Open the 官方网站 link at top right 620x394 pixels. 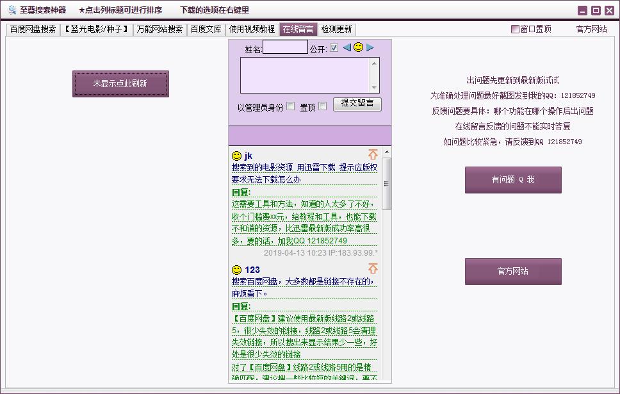pyautogui.click(x=590, y=29)
